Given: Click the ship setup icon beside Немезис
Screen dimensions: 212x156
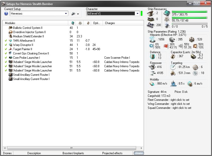Looking at the screenshot, I should [x=73, y=14].
